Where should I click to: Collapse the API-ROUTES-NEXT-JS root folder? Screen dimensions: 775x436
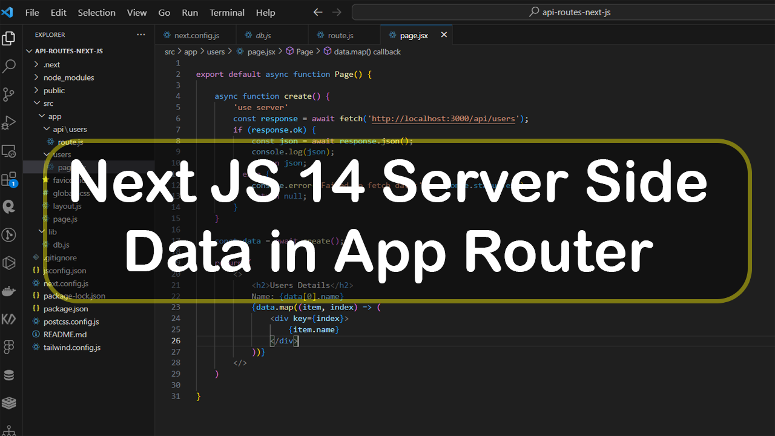click(88, 51)
